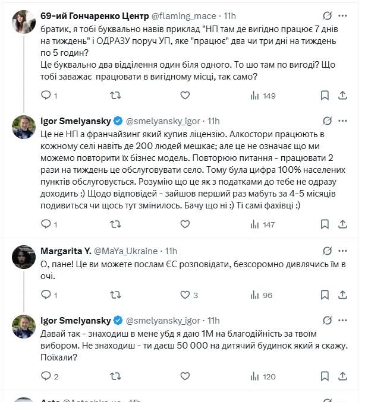Share the @flaming_mace tweet

click(343, 95)
